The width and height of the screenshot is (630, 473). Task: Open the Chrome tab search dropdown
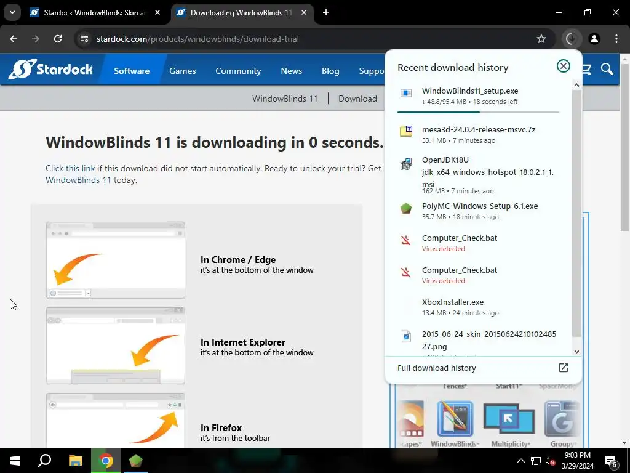(x=12, y=12)
